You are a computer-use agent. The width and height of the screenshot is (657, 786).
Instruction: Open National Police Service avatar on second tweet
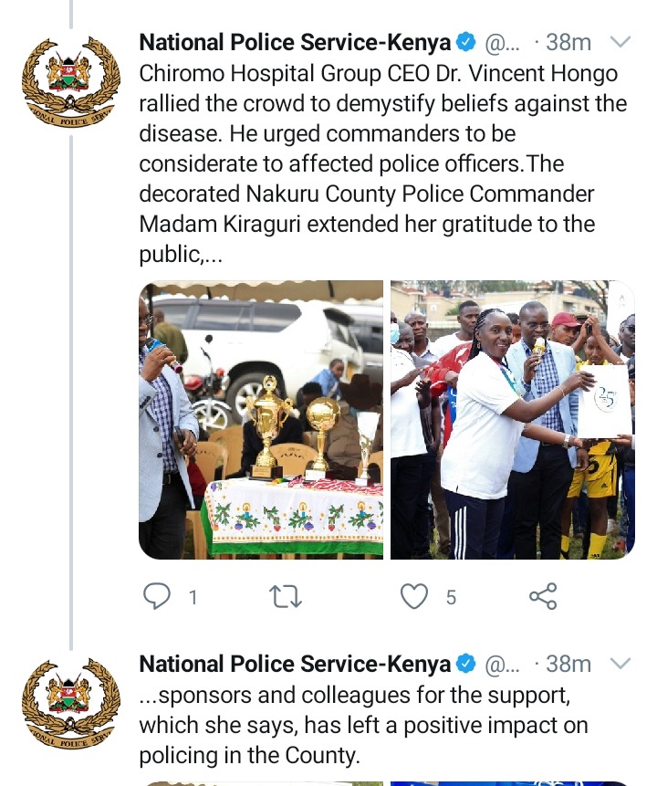point(70,702)
